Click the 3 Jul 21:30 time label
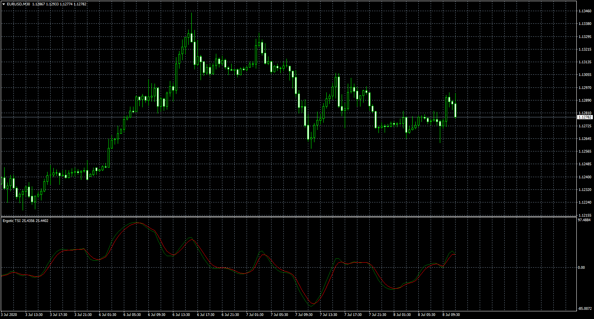594x319 pixels. pyautogui.click(x=83, y=315)
